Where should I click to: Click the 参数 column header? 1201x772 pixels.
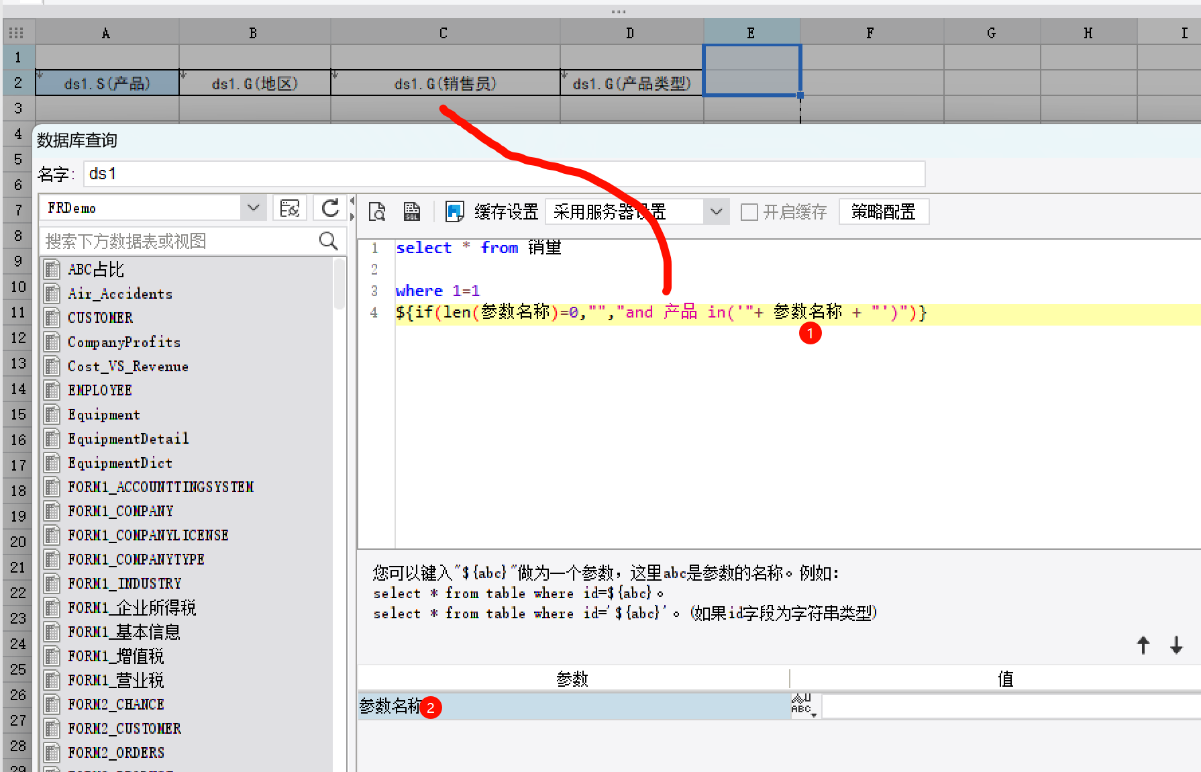click(x=573, y=679)
